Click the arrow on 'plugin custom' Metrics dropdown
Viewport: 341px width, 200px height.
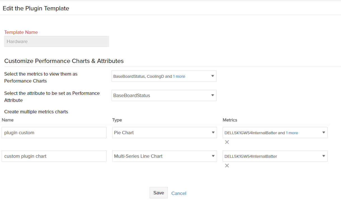(x=323, y=133)
